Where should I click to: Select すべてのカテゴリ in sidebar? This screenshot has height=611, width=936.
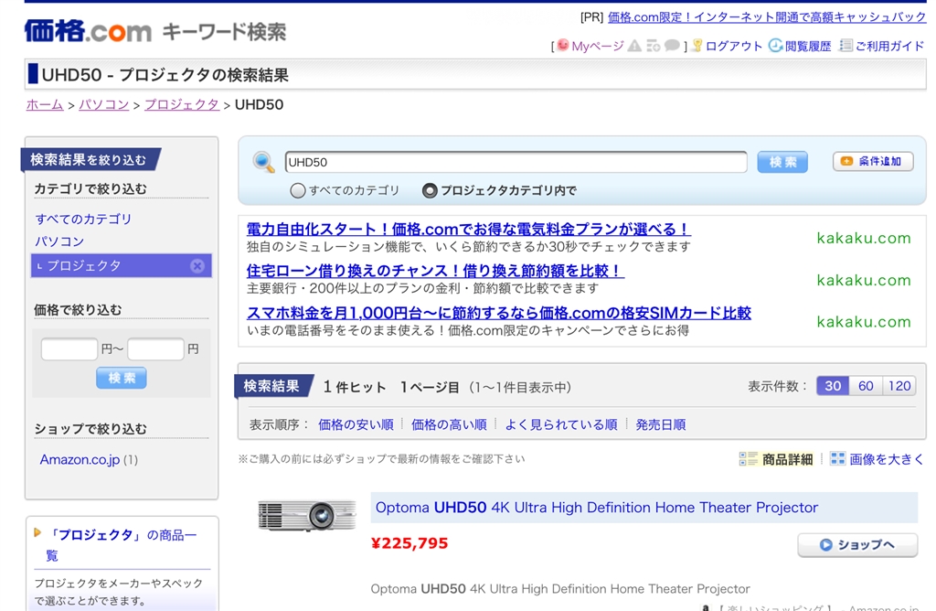click(83, 219)
